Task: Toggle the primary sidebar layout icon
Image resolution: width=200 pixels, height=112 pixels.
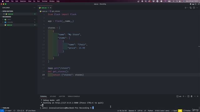Action: (191, 4)
